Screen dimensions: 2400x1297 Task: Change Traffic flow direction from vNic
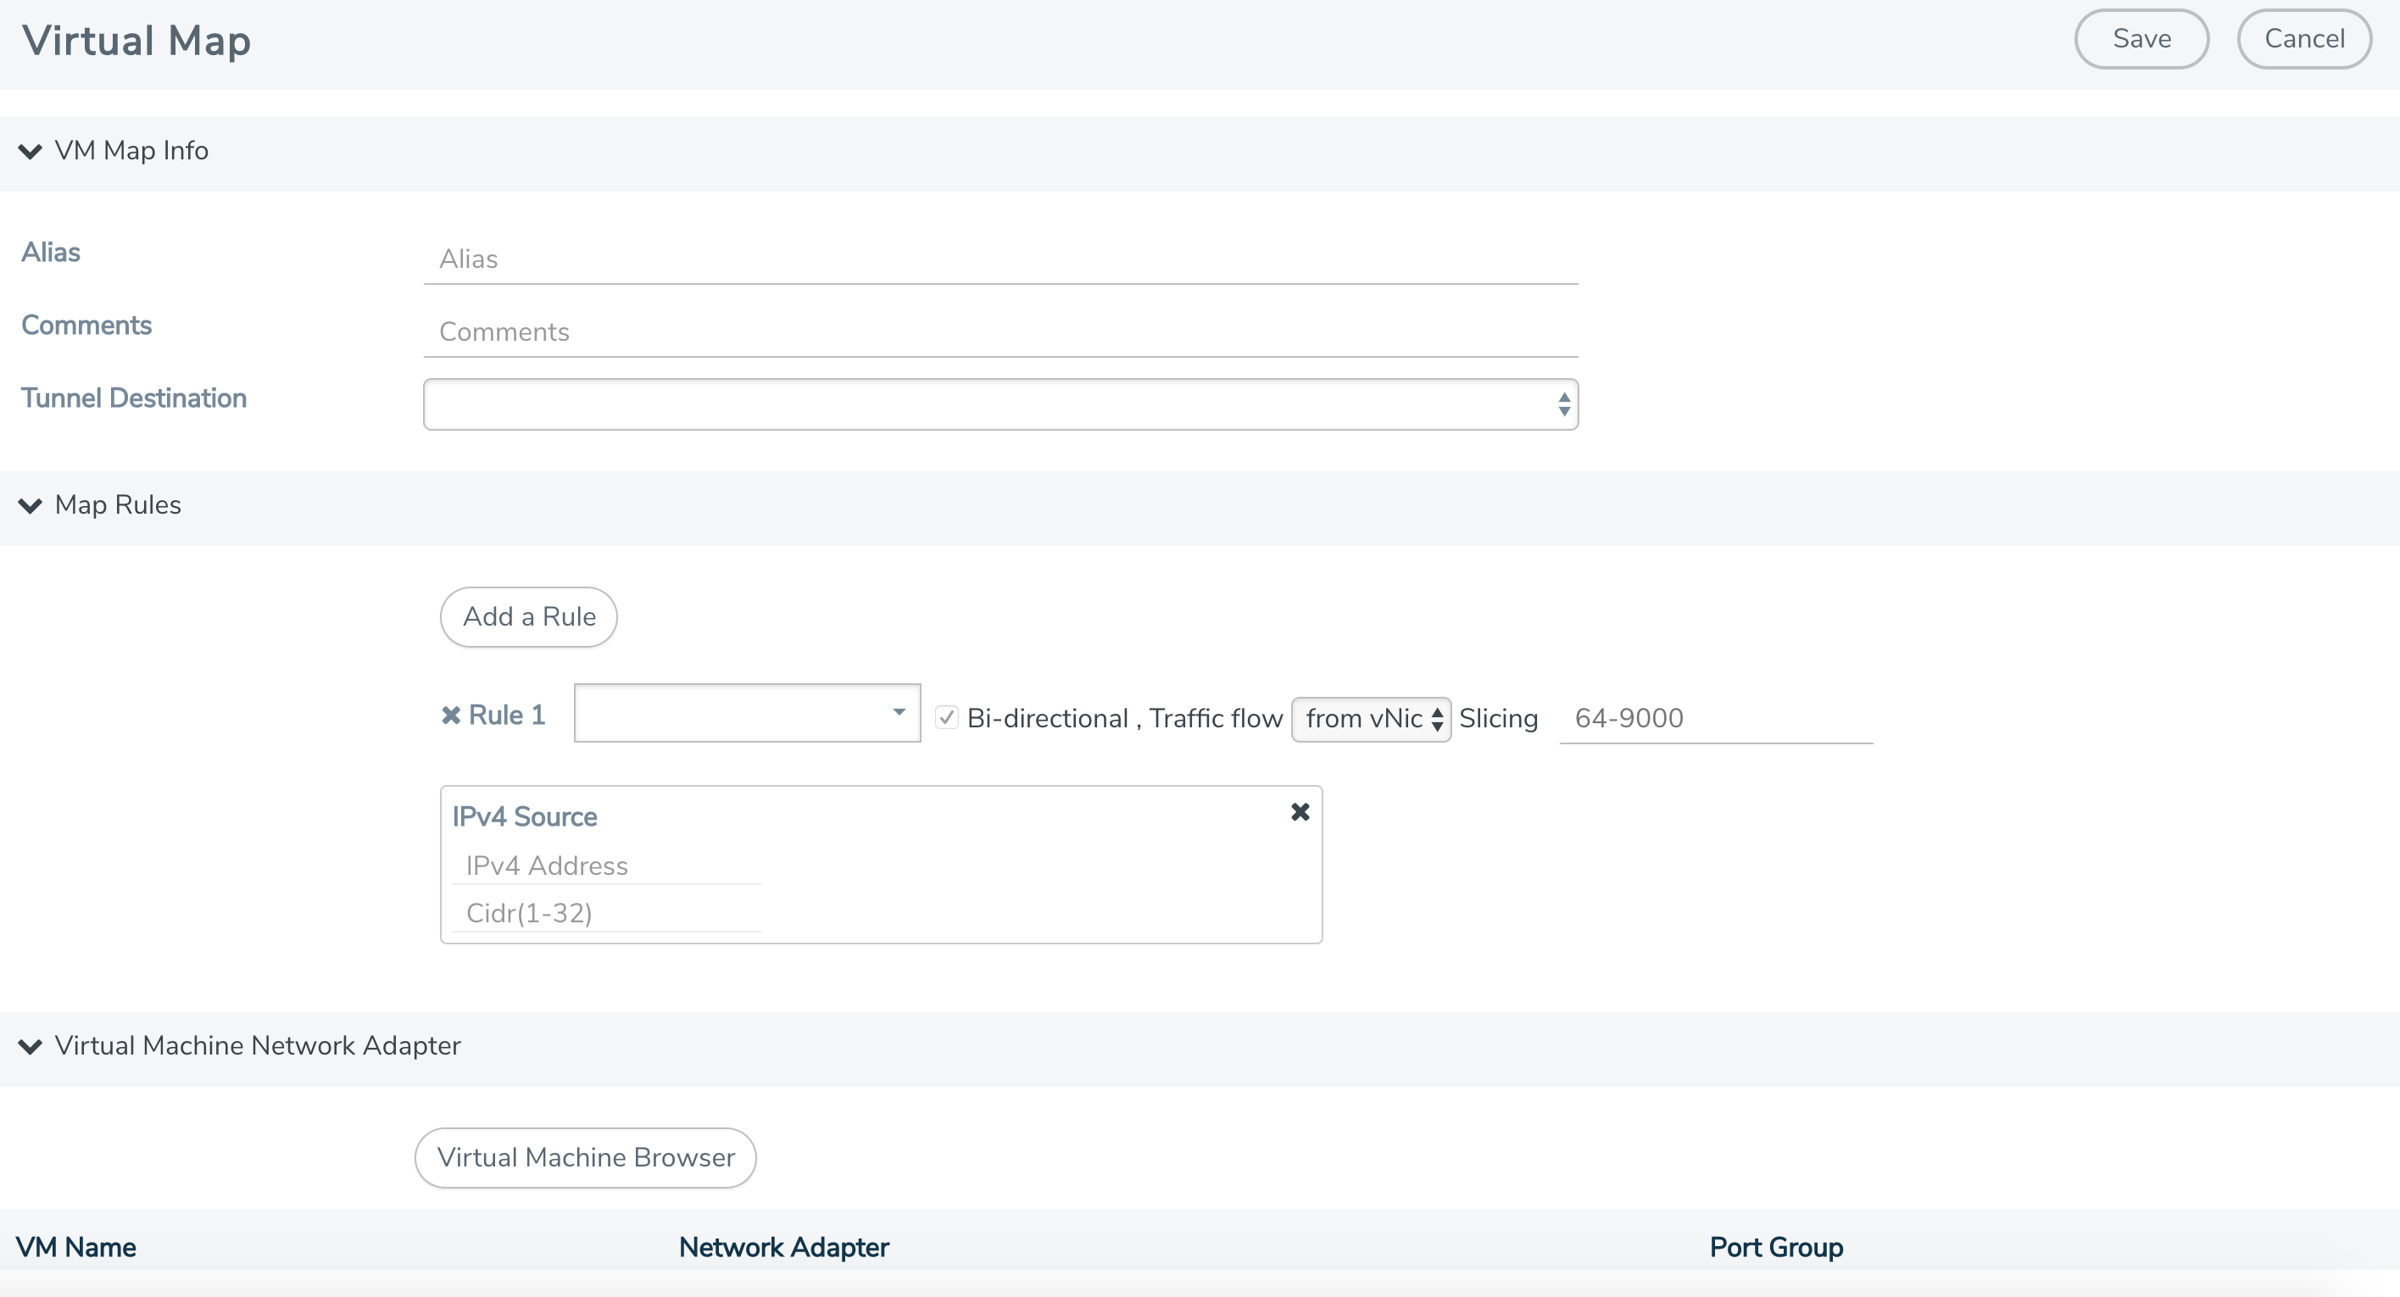[1371, 718]
